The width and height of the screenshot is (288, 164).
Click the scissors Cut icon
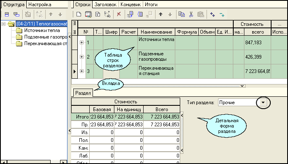click(x=191, y=14)
